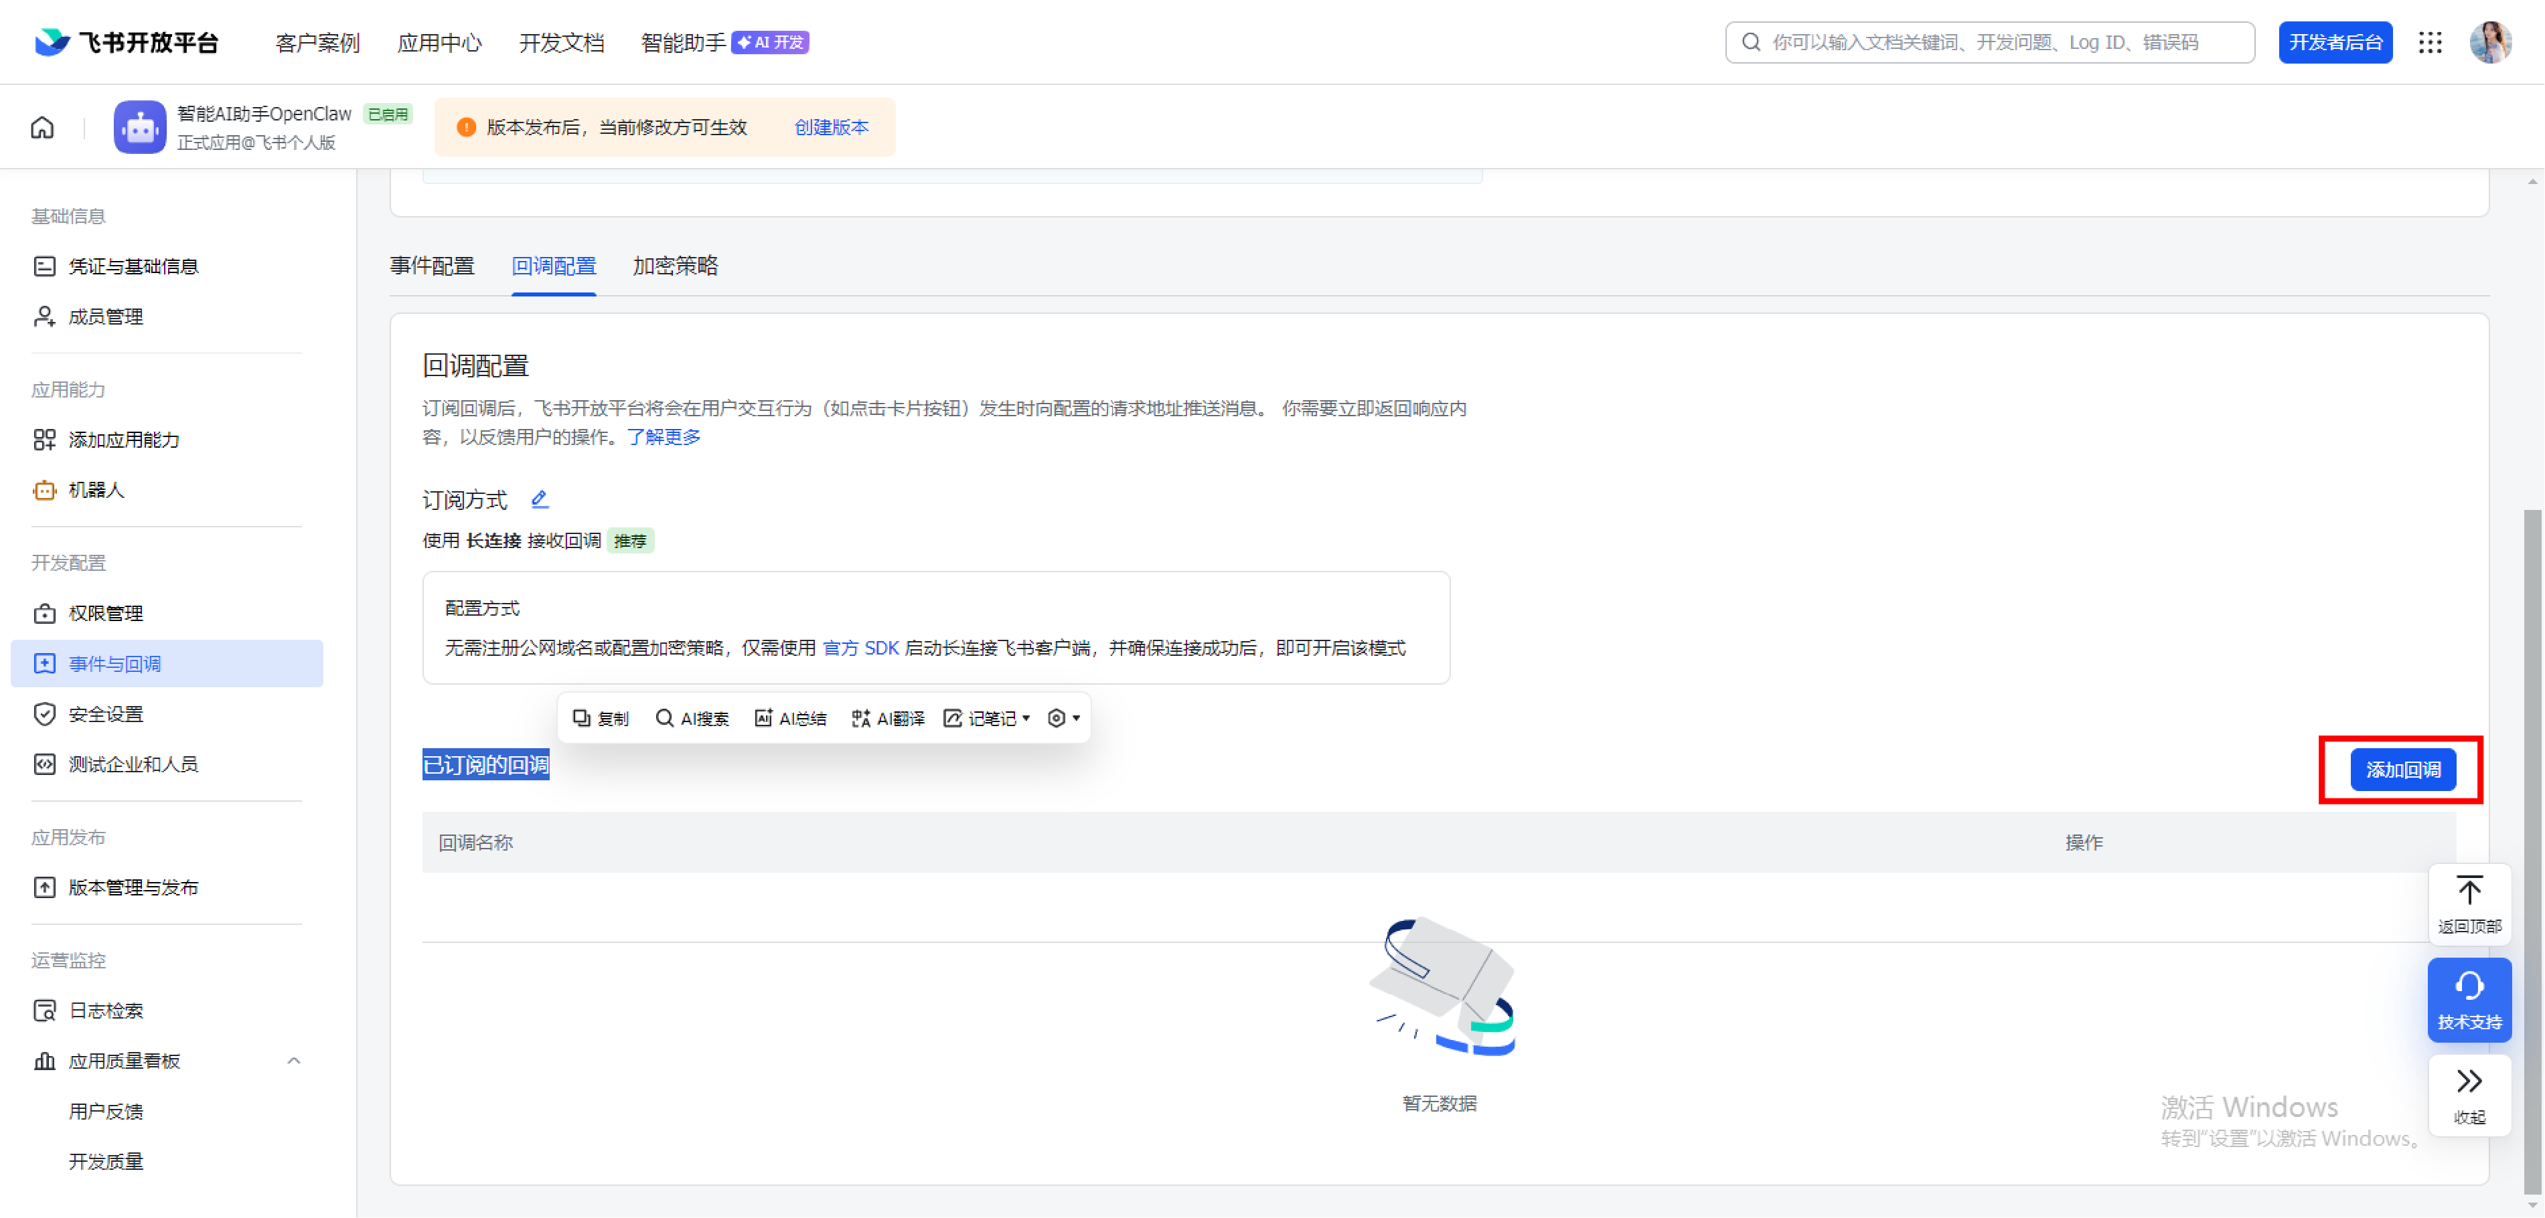Open 日志检索 in the sidebar
This screenshot has width=2545, height=1218.
point(104,1010)
